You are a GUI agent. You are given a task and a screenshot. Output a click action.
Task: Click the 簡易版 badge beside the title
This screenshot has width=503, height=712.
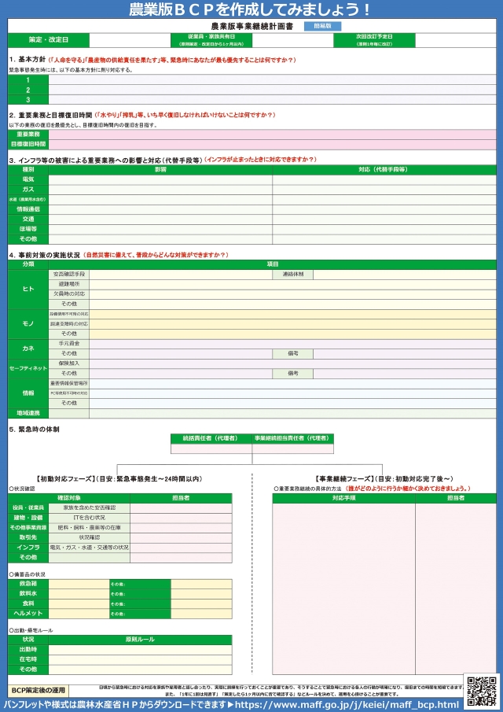322,26
